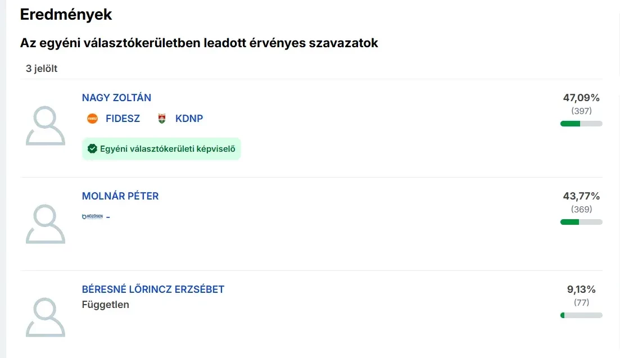Click Béresné Lőrincz Erzsébet's avatar icon
The width and height of the screenshot is (620, 358).
tap(46, 317)
